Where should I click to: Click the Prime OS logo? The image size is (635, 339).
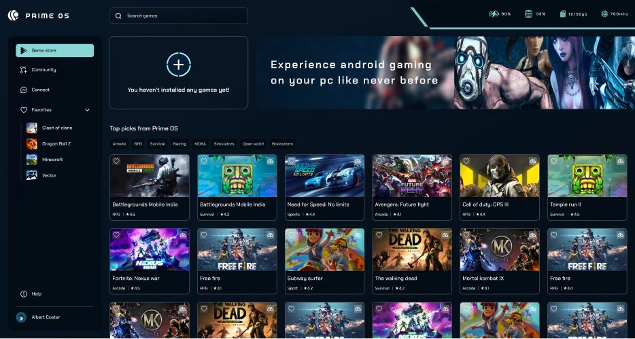click(x=14, y=16)
